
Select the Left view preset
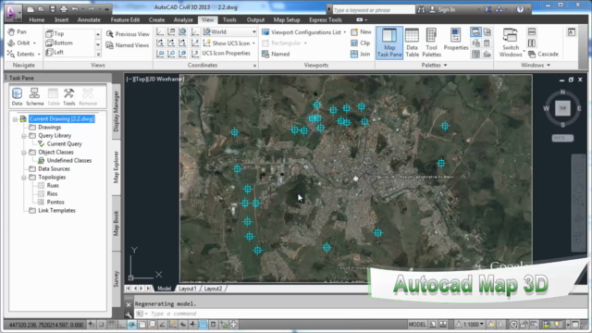click(x=55, y=52)
